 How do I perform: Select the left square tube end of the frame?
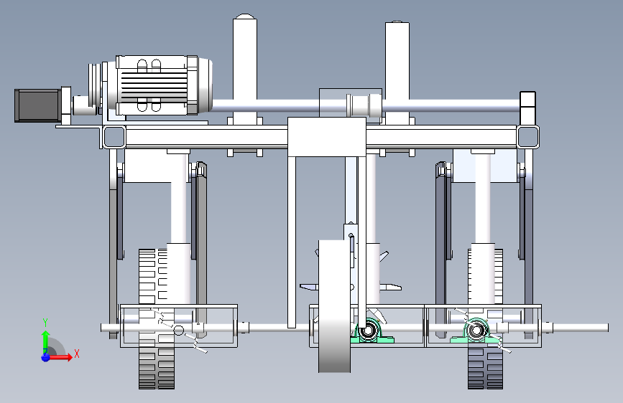click(x=114, y=137)
